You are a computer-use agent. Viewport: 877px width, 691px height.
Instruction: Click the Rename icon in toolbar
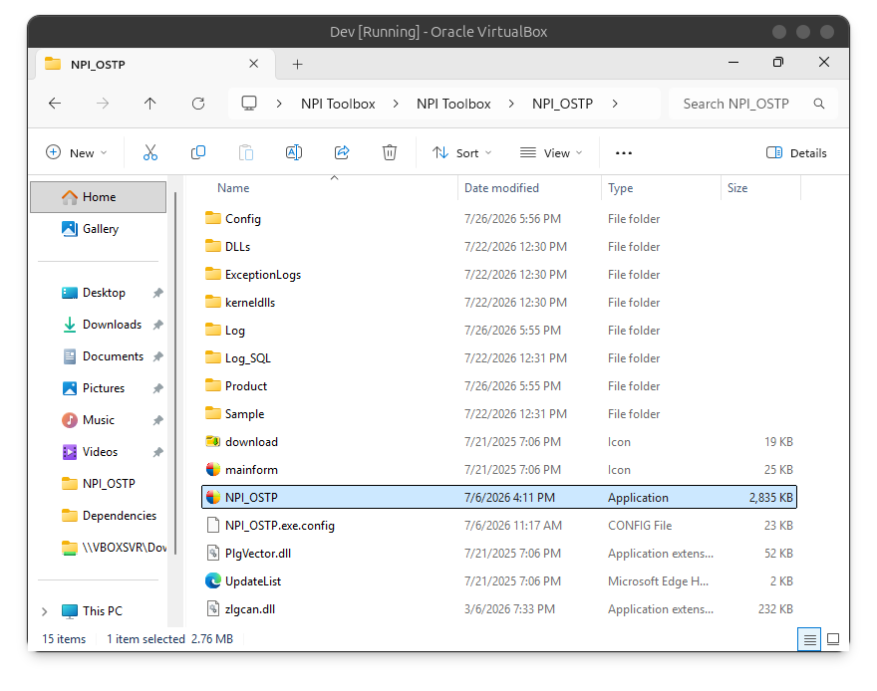tap(294, 152)
